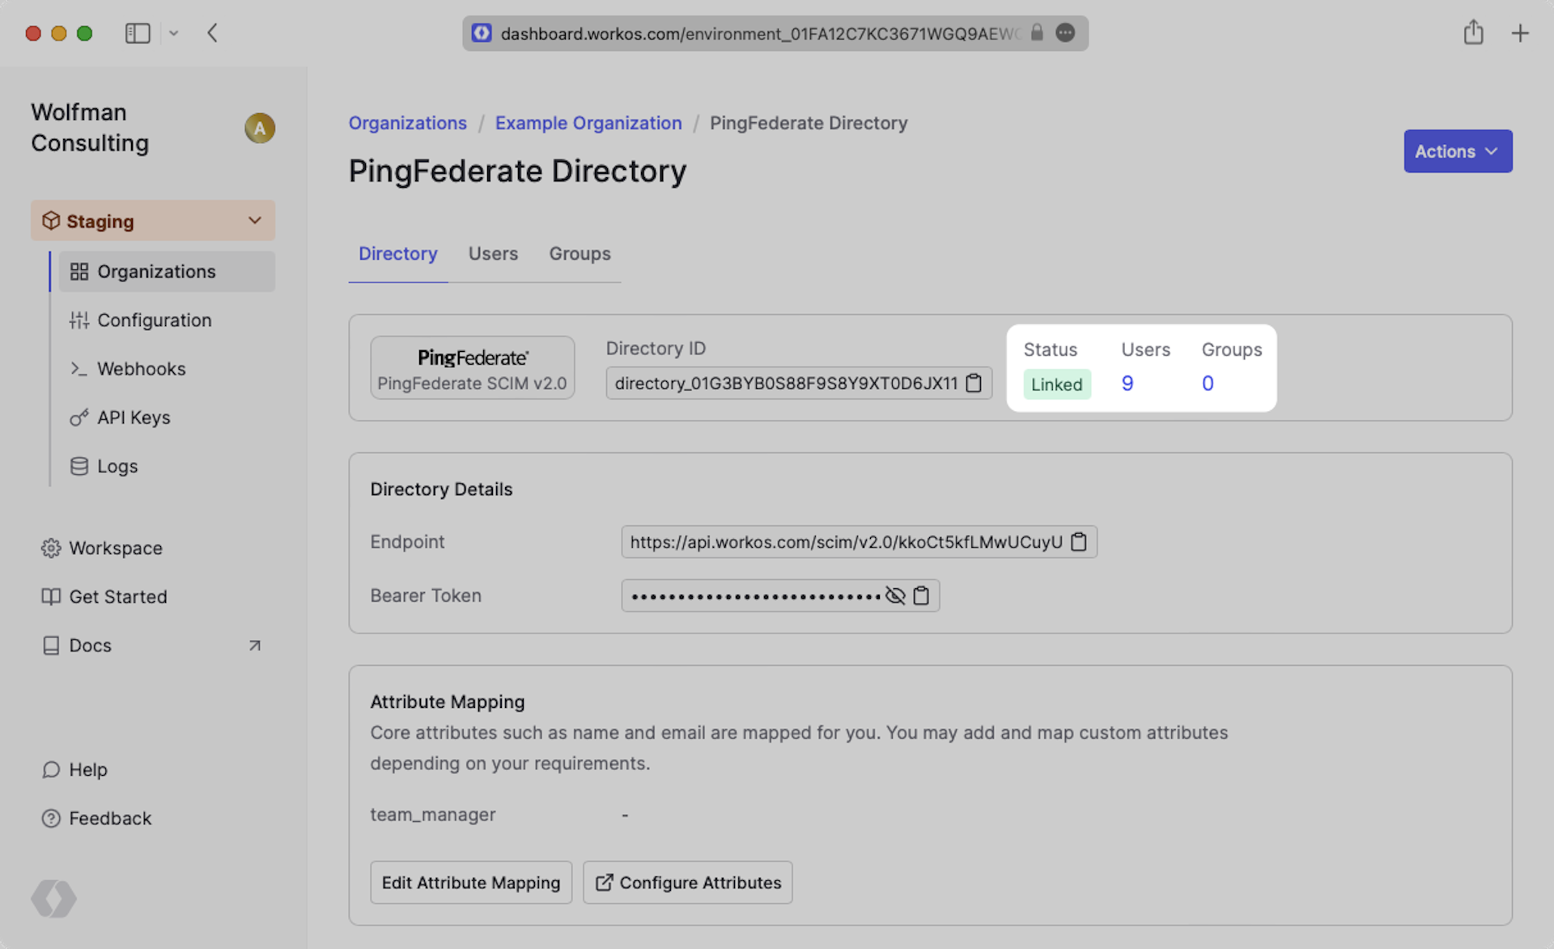Switch to the Users tab
The height and width of the screenshot is (949, 1554).
(x=493, y=254)
